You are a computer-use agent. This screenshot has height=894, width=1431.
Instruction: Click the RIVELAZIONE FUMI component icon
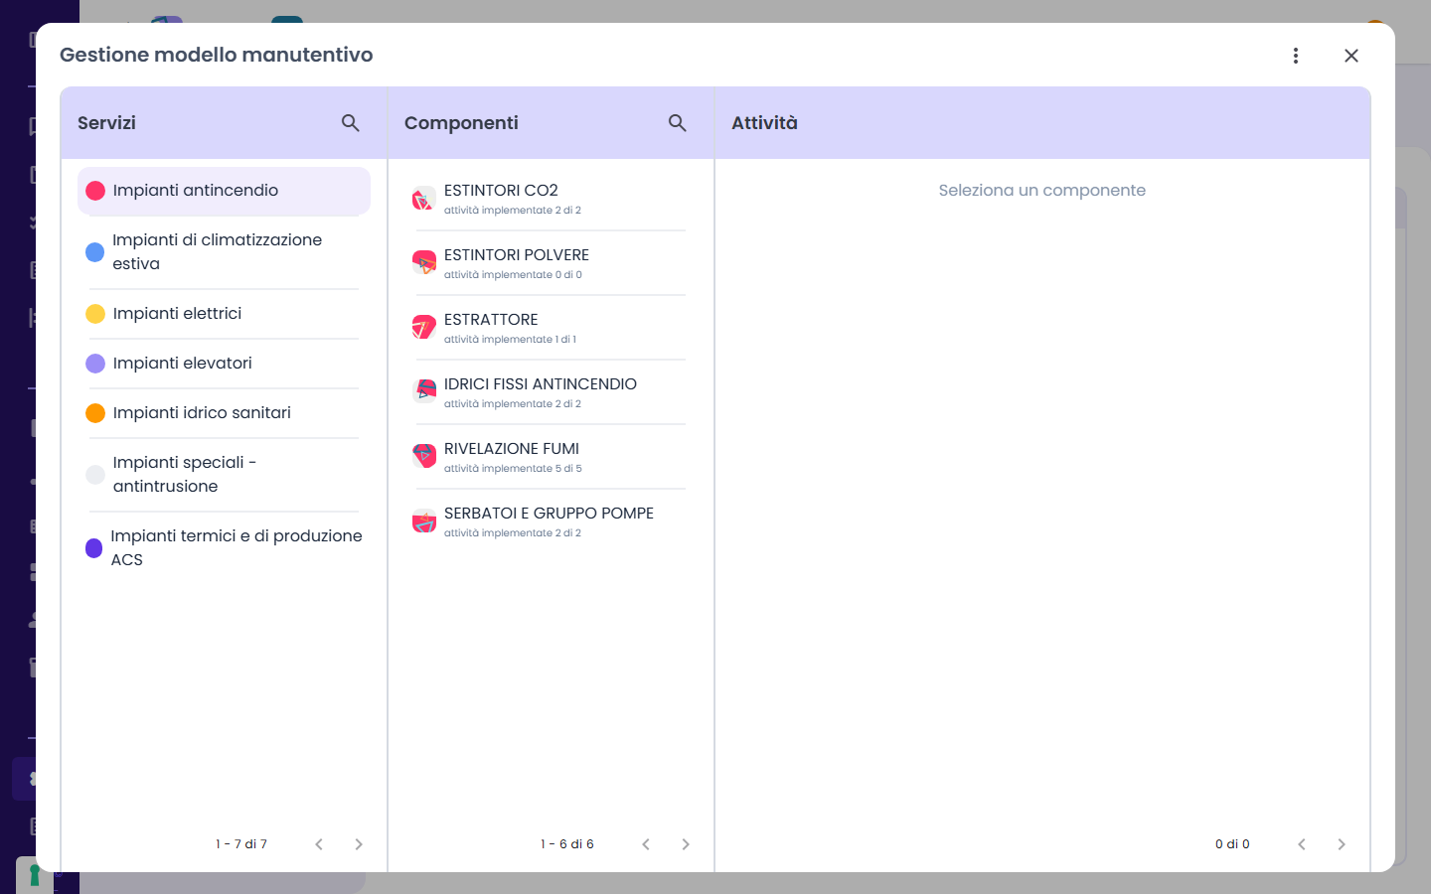424,457
